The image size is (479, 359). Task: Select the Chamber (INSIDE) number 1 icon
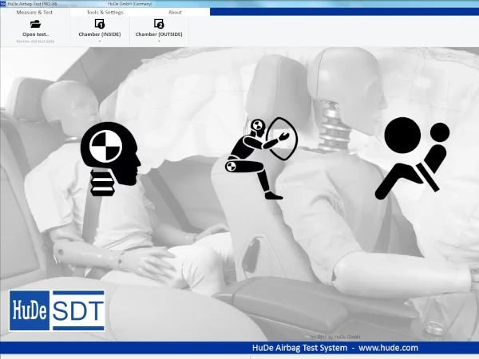[100, 25]
